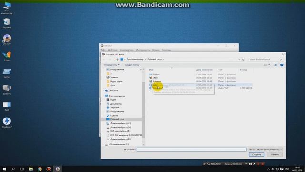Open the Soft desktop icon
The height and width of the screenshot is (172, 305).
pos(7,106)
